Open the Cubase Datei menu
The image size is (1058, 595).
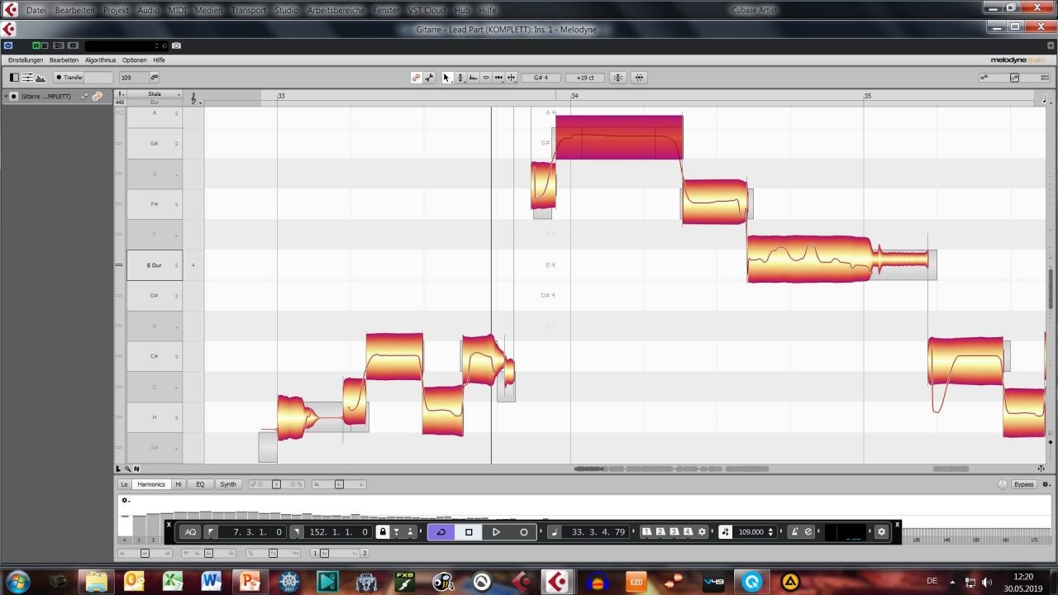(36, 10)
